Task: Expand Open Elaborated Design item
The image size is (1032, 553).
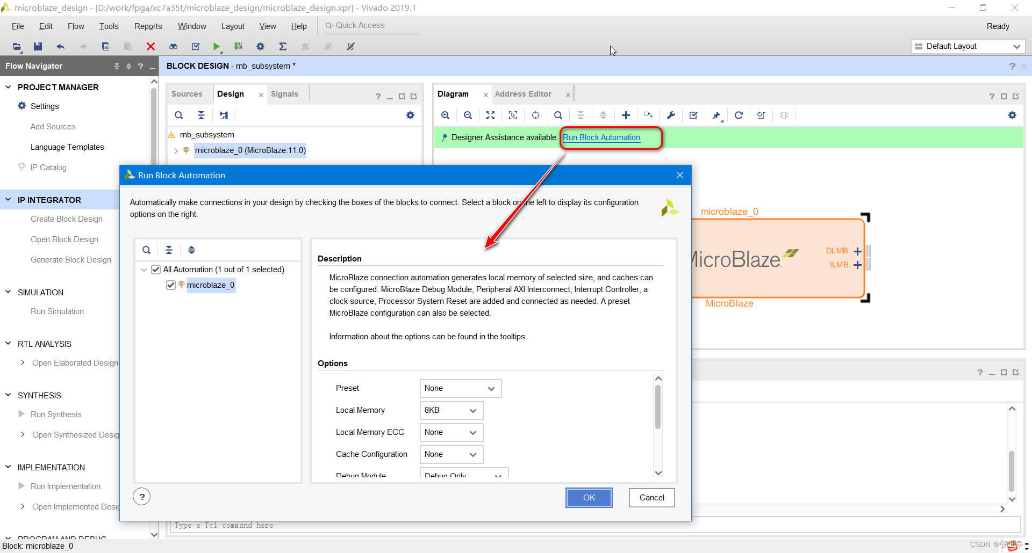Action: pos(22,363)
